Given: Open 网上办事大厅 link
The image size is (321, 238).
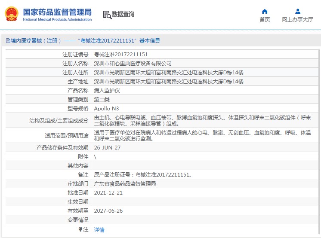Looking at the screenshot, I should click(297, 20).
